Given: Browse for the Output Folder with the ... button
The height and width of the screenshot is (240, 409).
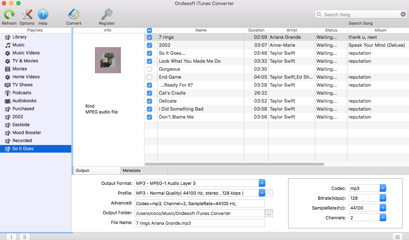Looking at the screenshot, I should pyautogui.click(x=269, y=213).
